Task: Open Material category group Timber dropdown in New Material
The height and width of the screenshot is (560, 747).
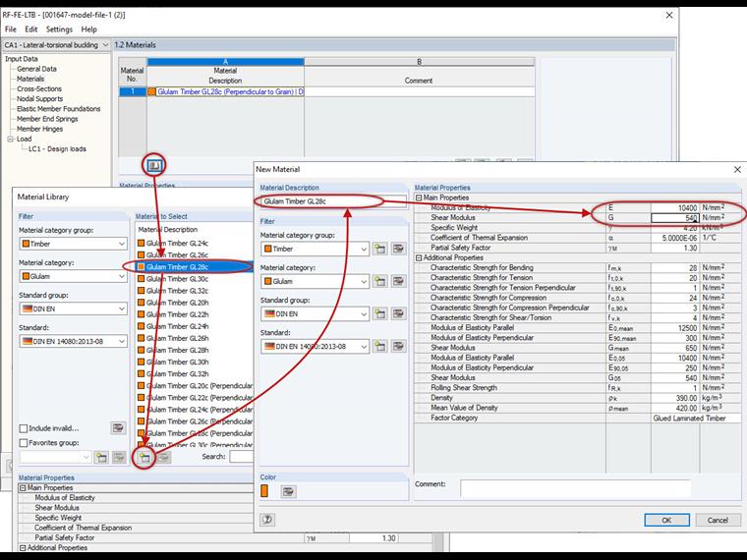Action: tap(364, 249)
